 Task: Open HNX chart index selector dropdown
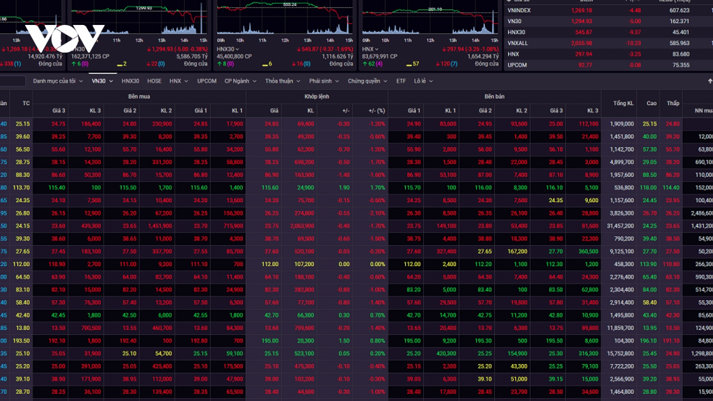point(370,49)
